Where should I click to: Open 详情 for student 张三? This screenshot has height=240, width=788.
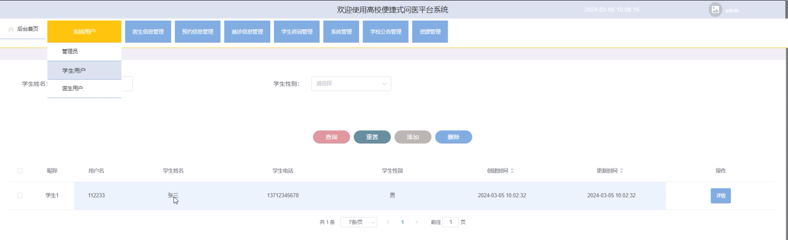[721, 195]
